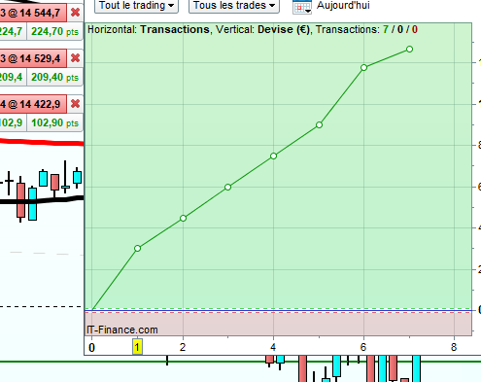
Task: Open the calendar date picker icon
Action: point(302,7)
